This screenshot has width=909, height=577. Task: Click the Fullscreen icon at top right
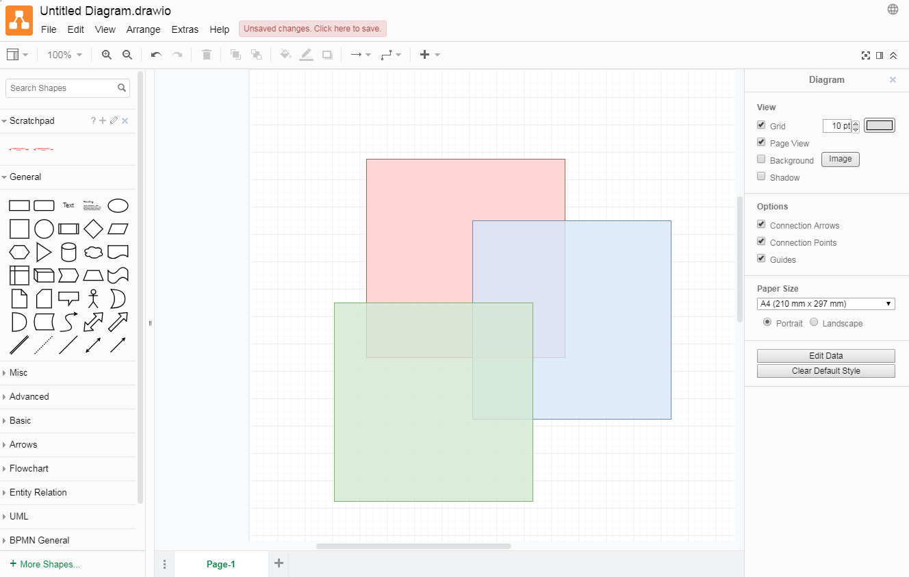pyautogui.click(x=866, y=55)
